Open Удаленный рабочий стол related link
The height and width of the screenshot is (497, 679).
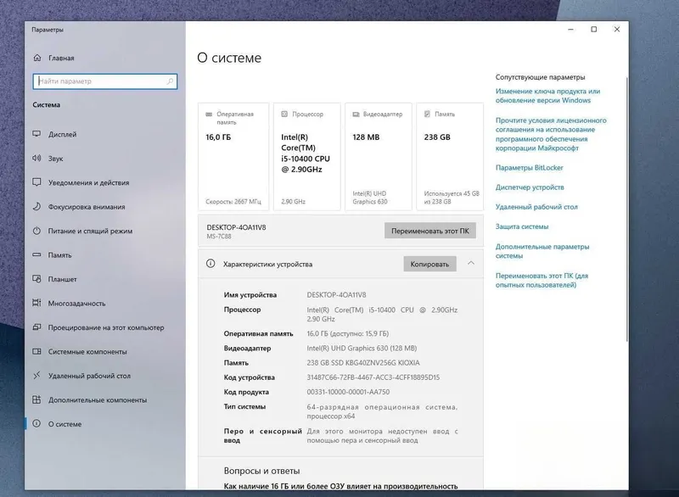(536, 207)
